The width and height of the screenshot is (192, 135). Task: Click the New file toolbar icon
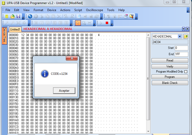pos(7,16)
